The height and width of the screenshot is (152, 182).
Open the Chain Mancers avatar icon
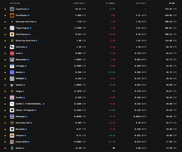tap(12, 34)
